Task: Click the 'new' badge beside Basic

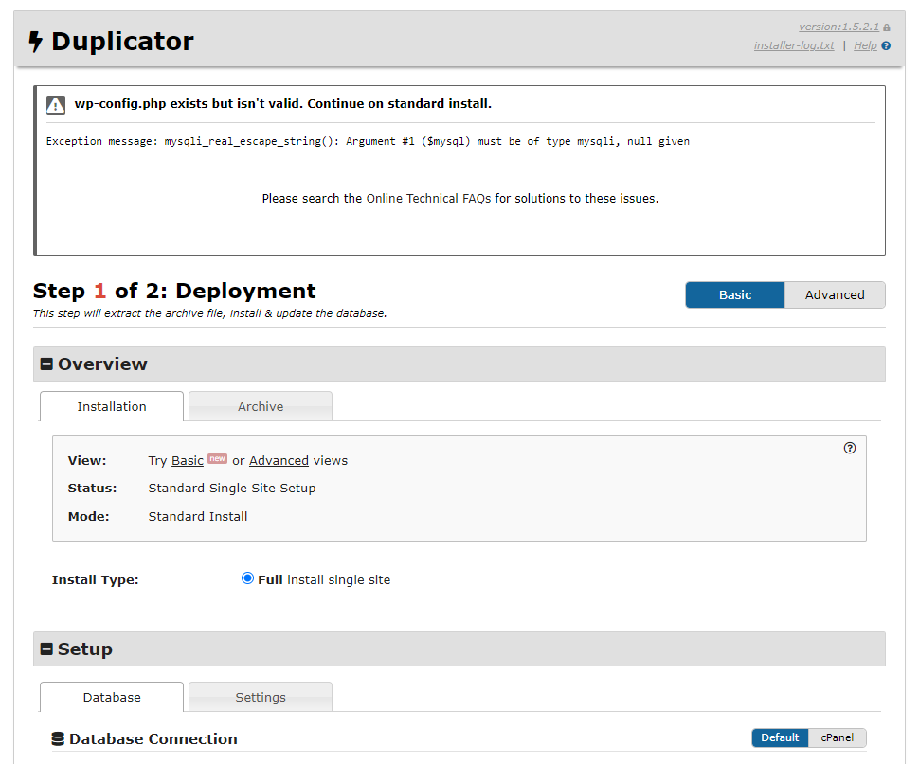Action: tap(218, 458)
